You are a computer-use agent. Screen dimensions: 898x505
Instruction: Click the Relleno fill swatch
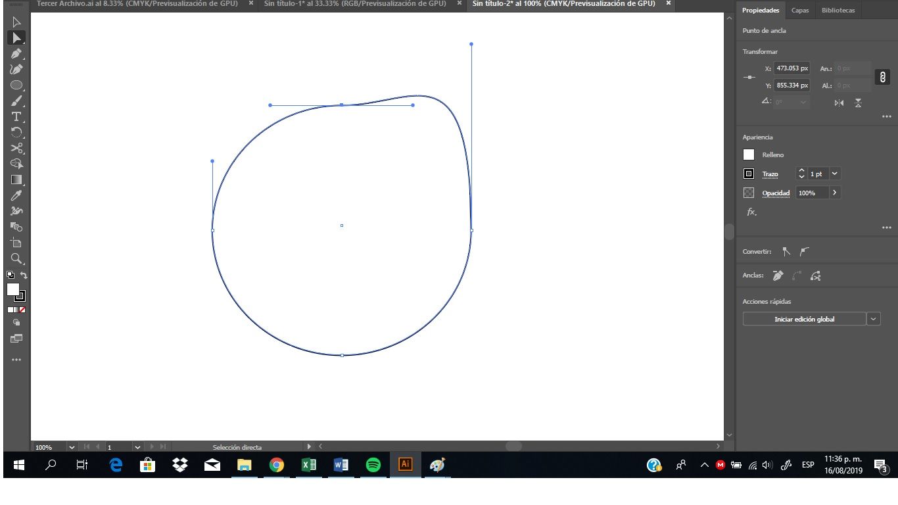[x=749, y=155]
